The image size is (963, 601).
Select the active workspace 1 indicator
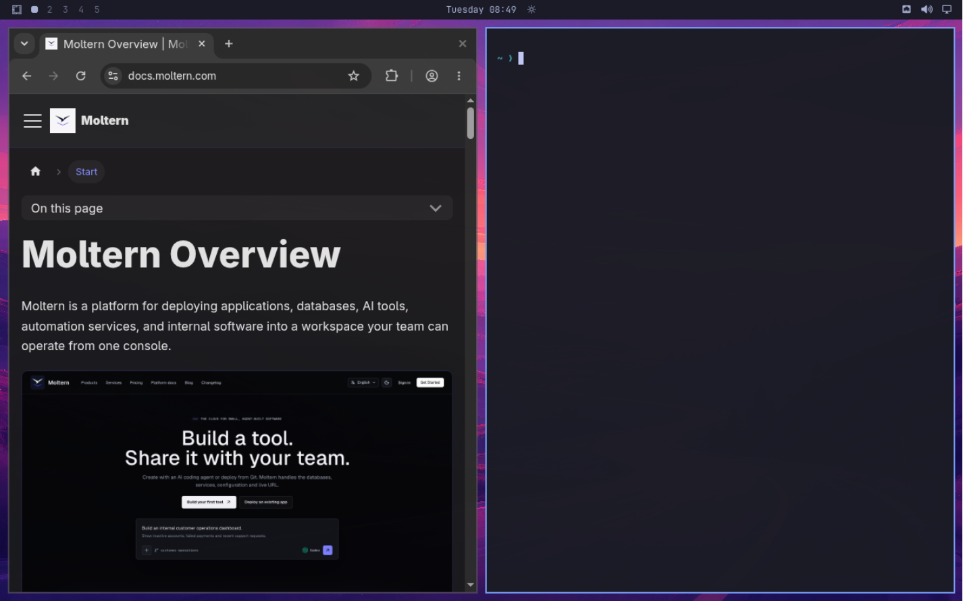[x=34, y=9]
